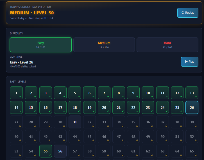Open completed level 1
The width and height of the screenshot is (204, 160).
[16, 93]
